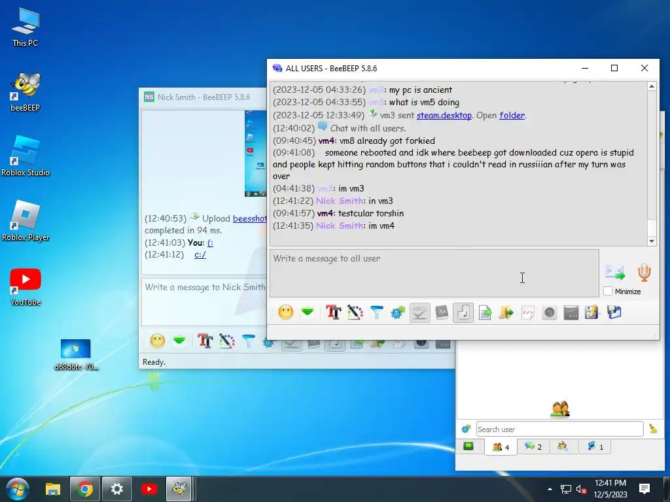
Task: Open settings gear beside Search user
Action: (466, 429)
